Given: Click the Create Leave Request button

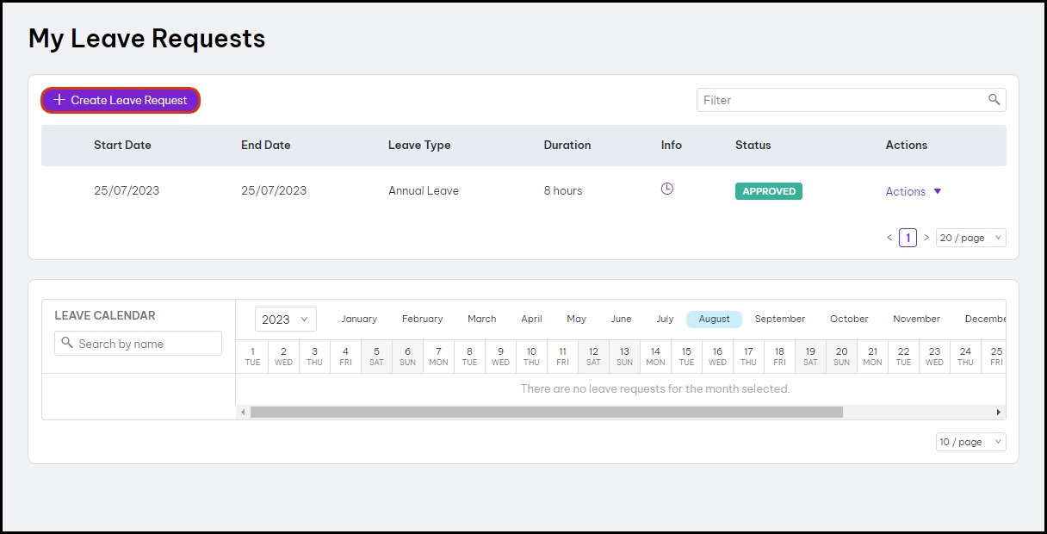Looking at the screenshot, I should pyautogui.click(x=121, y=100).
